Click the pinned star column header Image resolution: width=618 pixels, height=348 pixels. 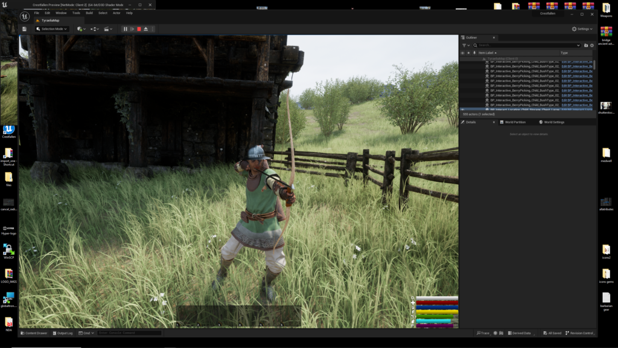tap(468, 53)
